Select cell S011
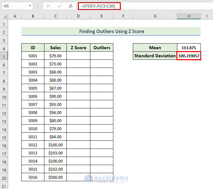The width and height of the screenshot is (213, 189). 33,137
